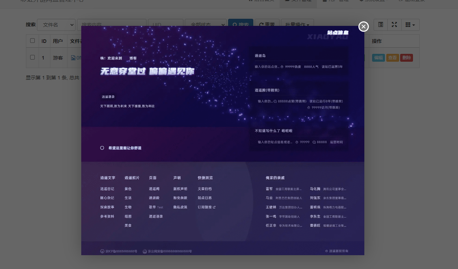
Task: Open the 系统设置 navigation menu
Action: tap(374, 1)
